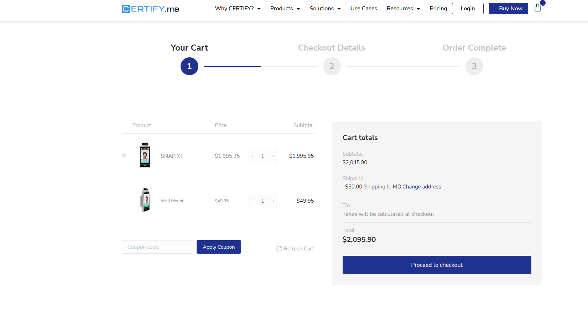Click the $2,045.90 subtotal value
The image size is (588, 316).
355,162
